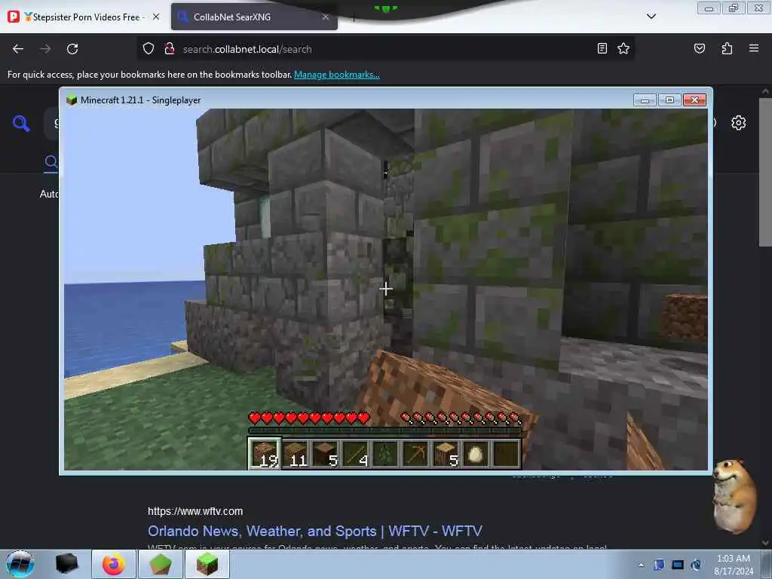Switch to the CollabNet SearXNG tab
772x579 pixels.
(254, 17)
